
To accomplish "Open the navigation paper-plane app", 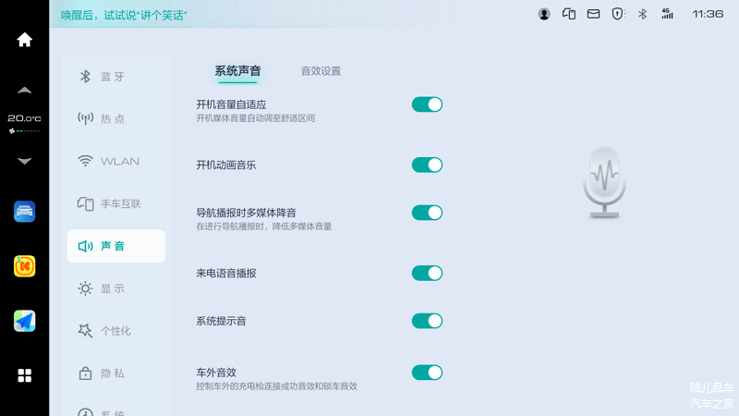I will (25, 321).
